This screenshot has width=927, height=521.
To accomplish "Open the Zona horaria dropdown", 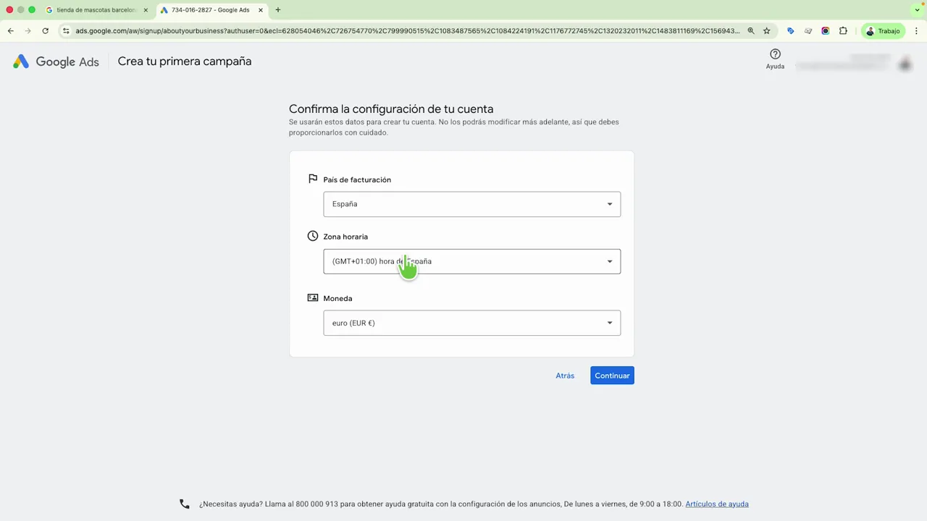I will [471, 261].
